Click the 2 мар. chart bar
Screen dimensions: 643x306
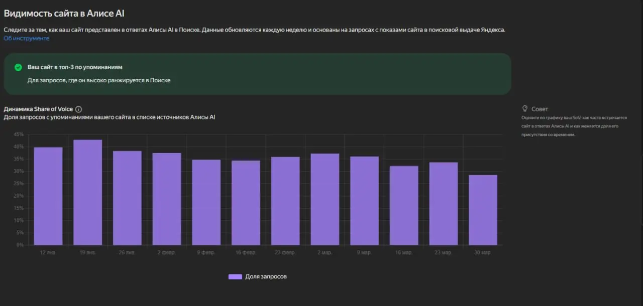click(325, 199)
